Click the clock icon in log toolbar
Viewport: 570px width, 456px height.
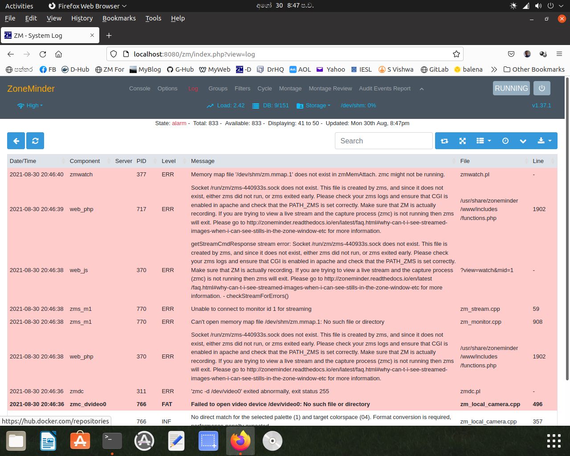point(505,141)
